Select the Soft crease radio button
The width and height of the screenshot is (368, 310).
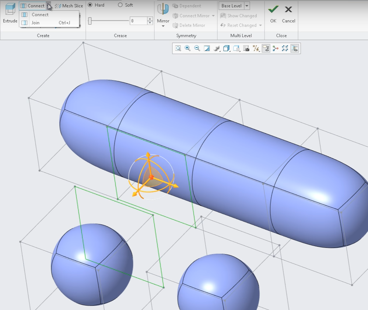(120, 5)
